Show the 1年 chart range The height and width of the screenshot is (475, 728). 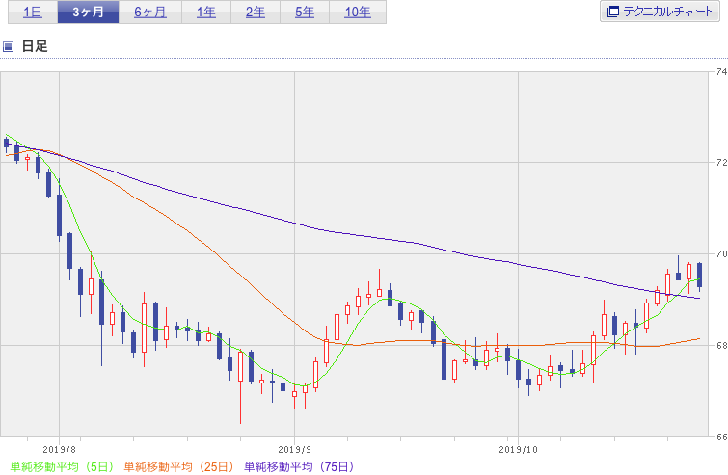(206, 13)
